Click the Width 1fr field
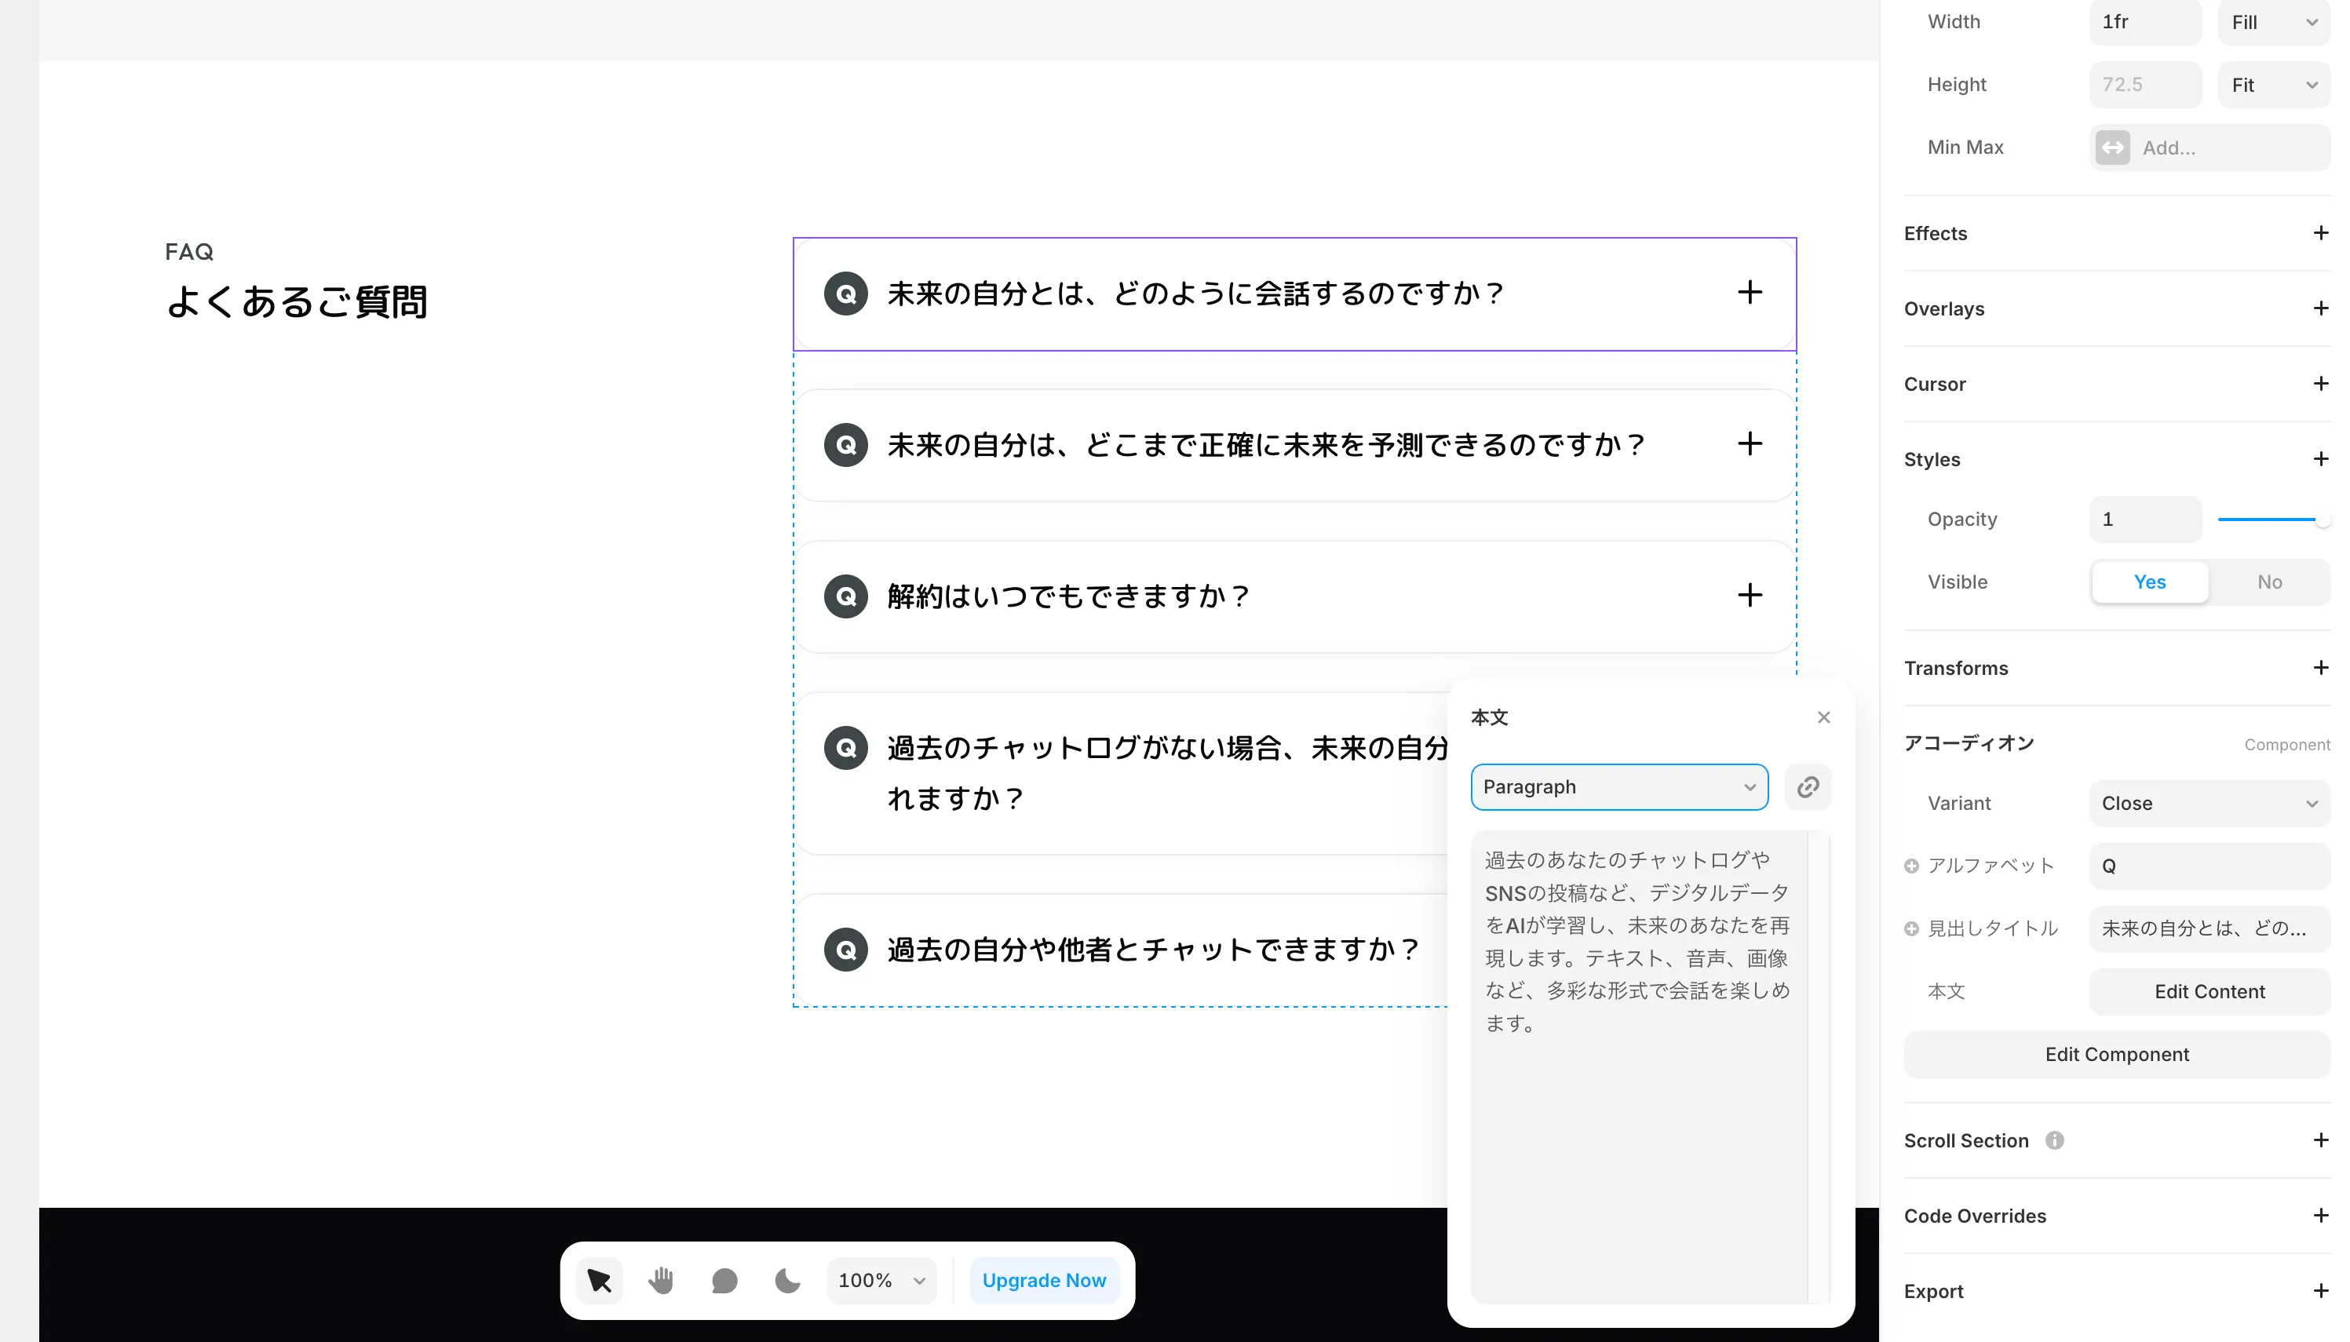The width and height of the screenshot is (2350, 1342). pos(2144,22)
